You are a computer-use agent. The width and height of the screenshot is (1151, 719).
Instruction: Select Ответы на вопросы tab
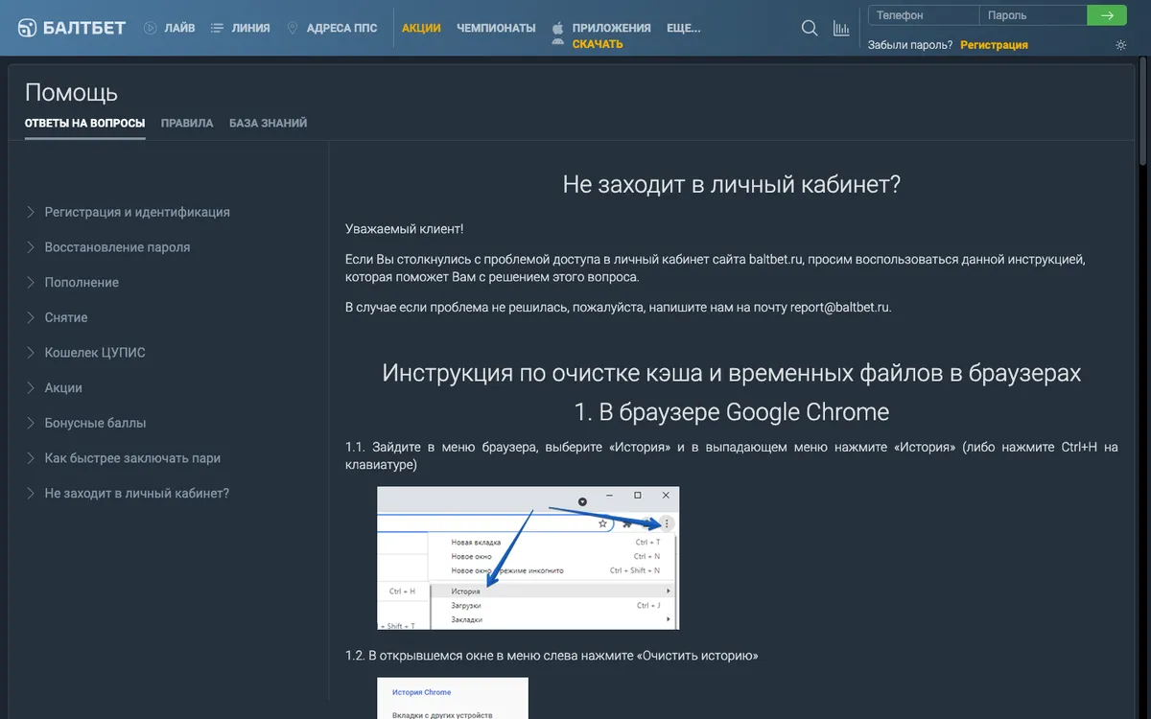pyautogui.click(x=85, y=124)
